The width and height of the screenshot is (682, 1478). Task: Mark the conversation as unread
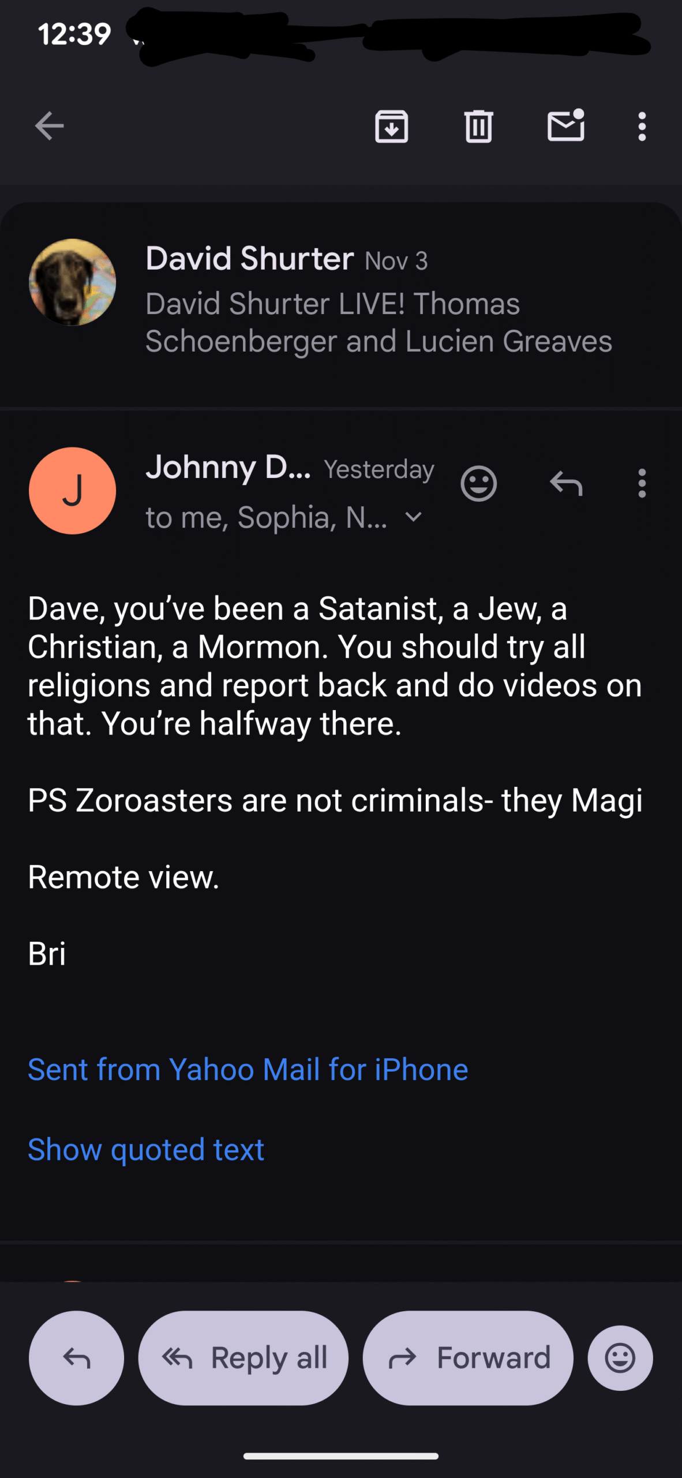565,125
